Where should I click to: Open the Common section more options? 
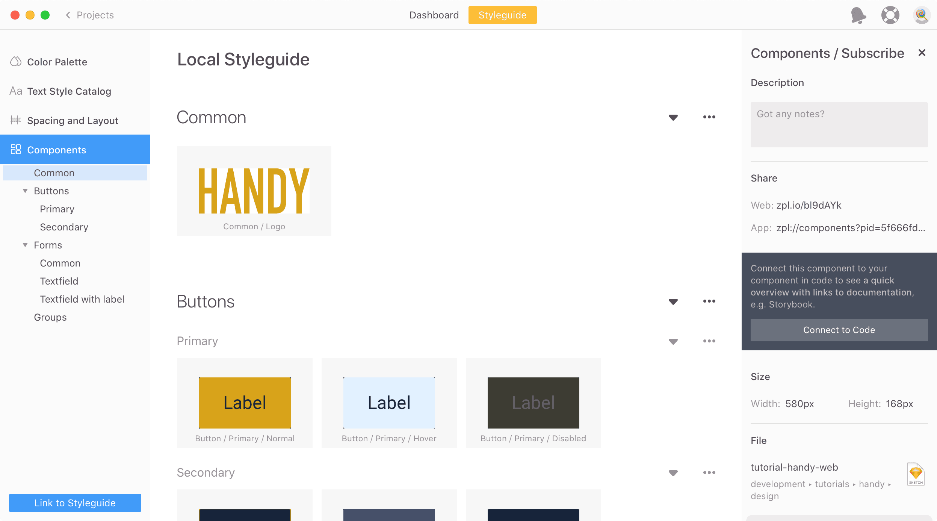pyautogui.click(x=709, y=117)
